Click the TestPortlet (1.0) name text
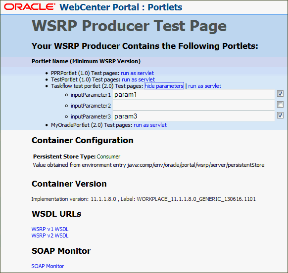Screen dimensions: 288x273 tap(71, 79)
